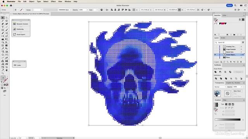Viewport: 248px width, 139px height.
Task: Select the Lasso tool in the toolbar
Action: pos(7,21)
